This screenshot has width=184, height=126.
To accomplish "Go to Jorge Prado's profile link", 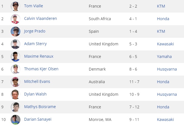I will [35, 31].
